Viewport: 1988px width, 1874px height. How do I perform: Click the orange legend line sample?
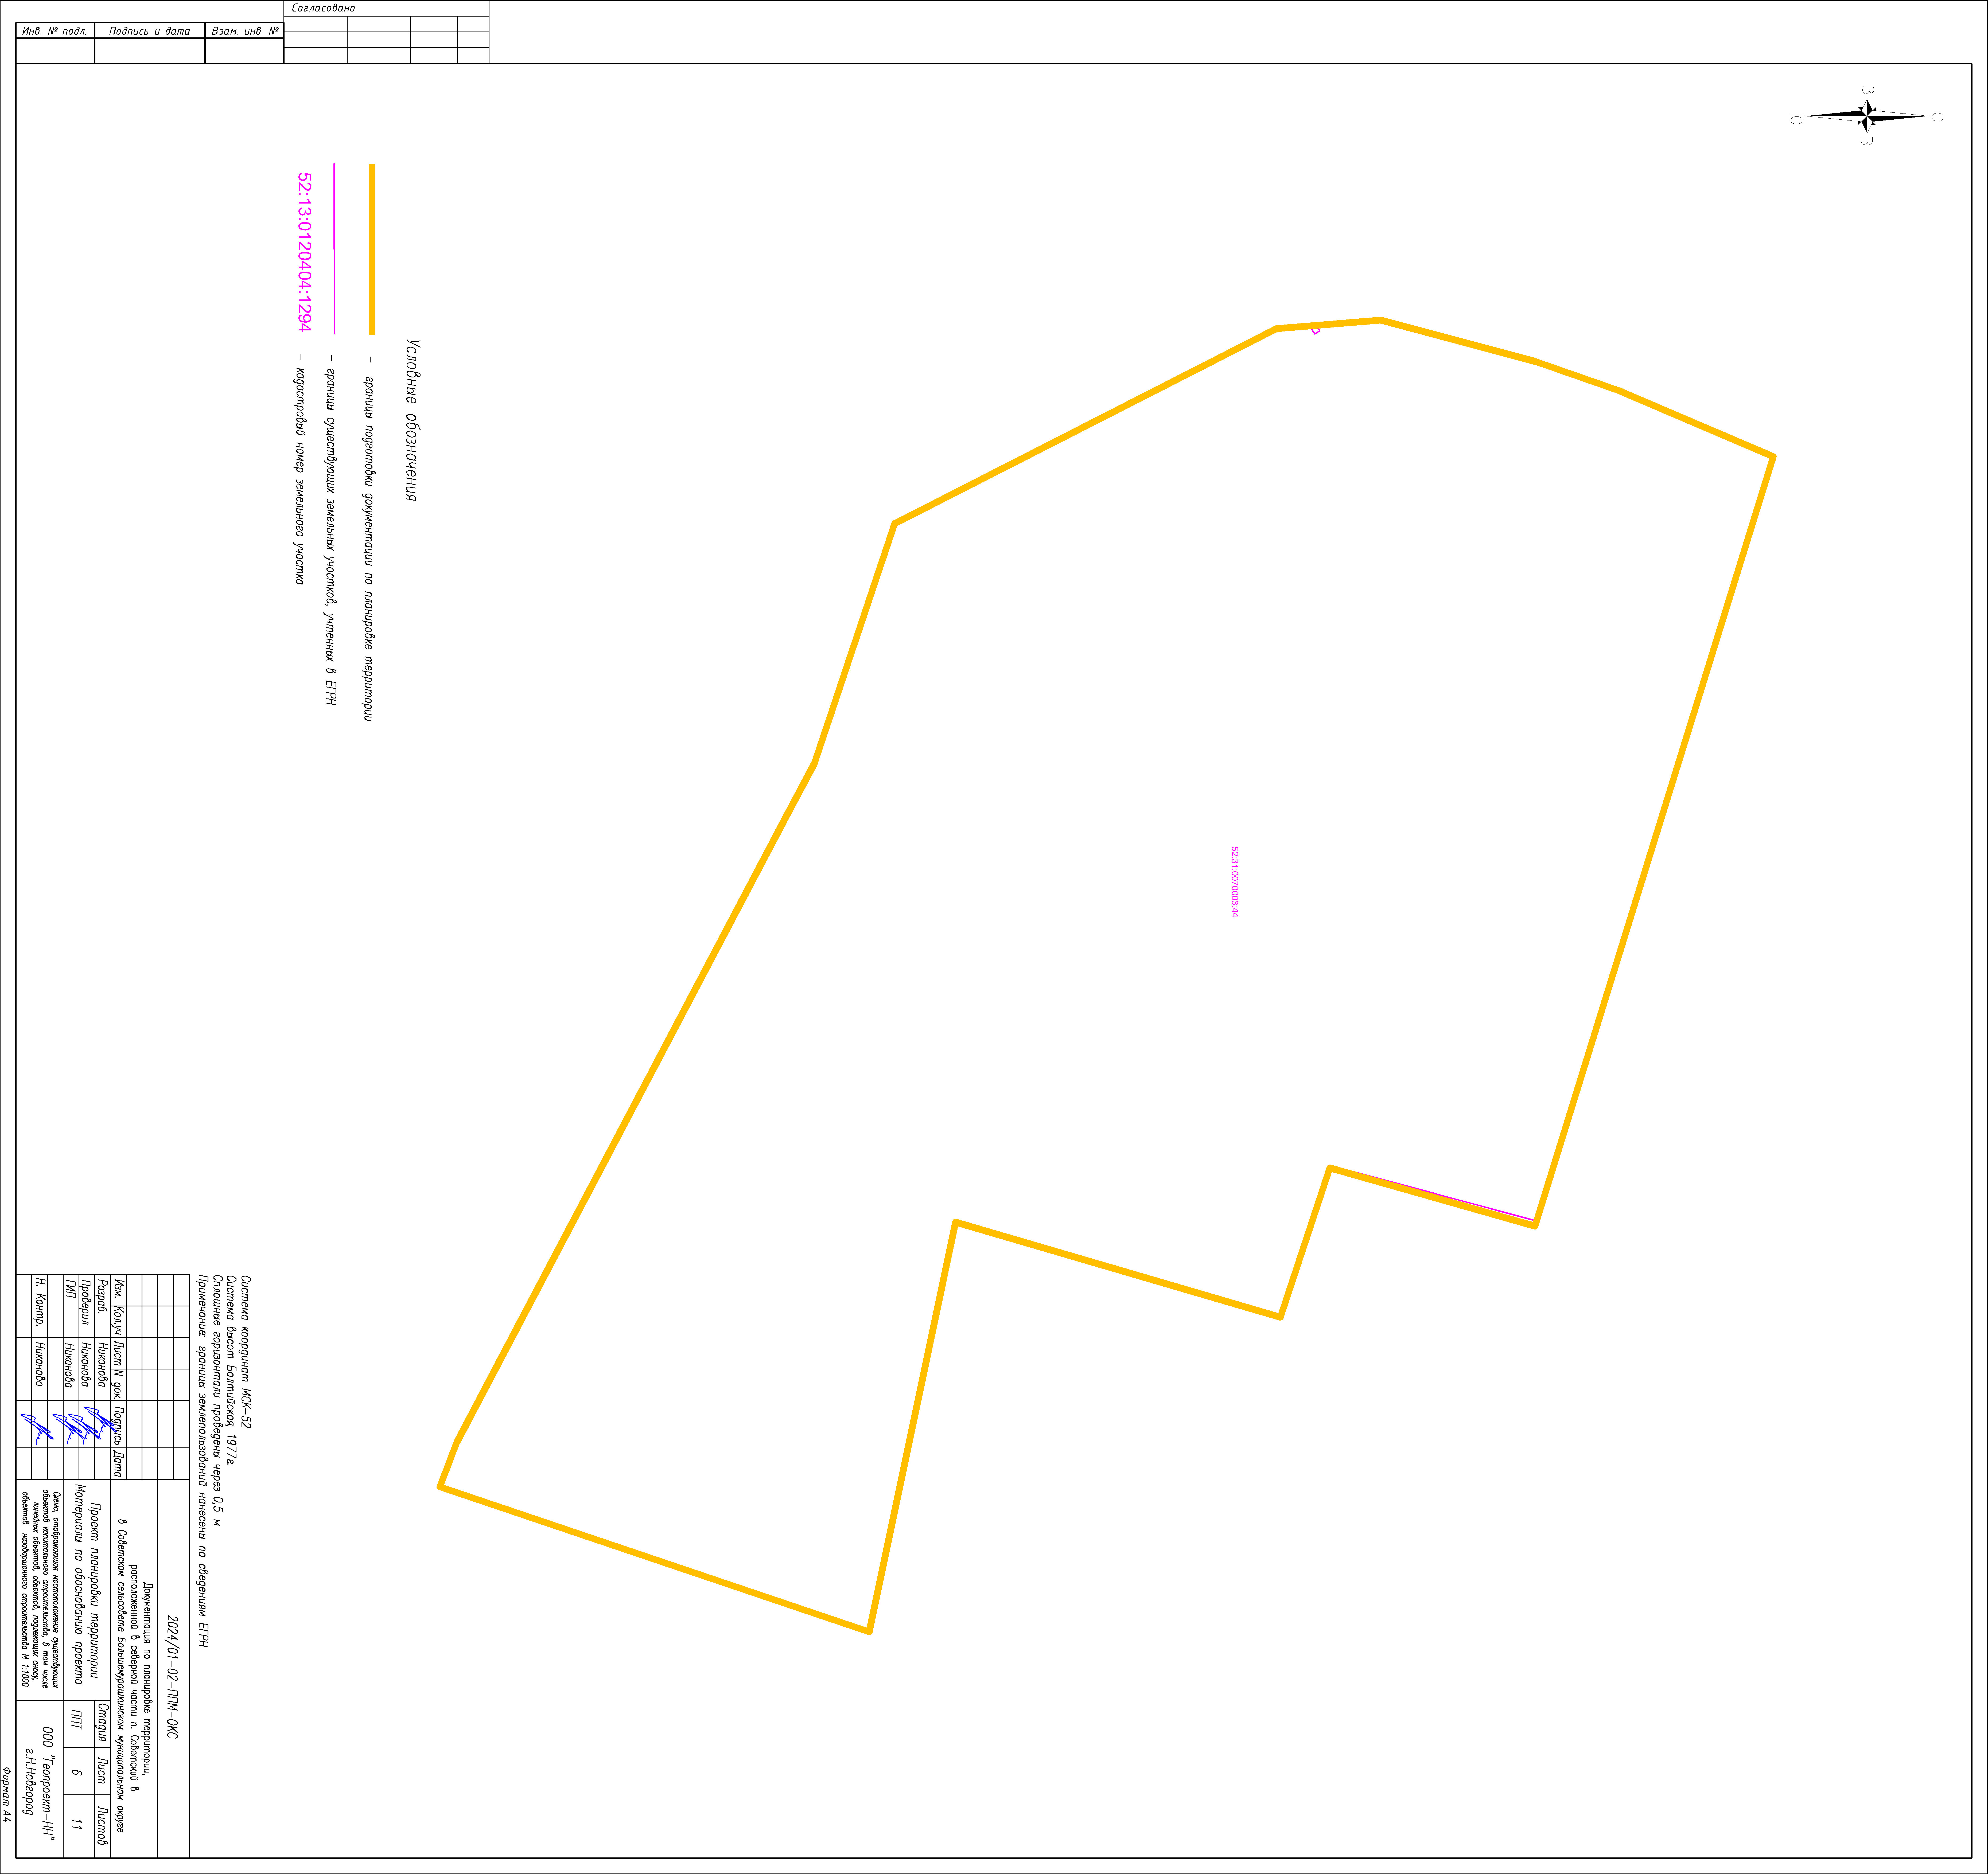pyautogui.click(x=372, y=249)
